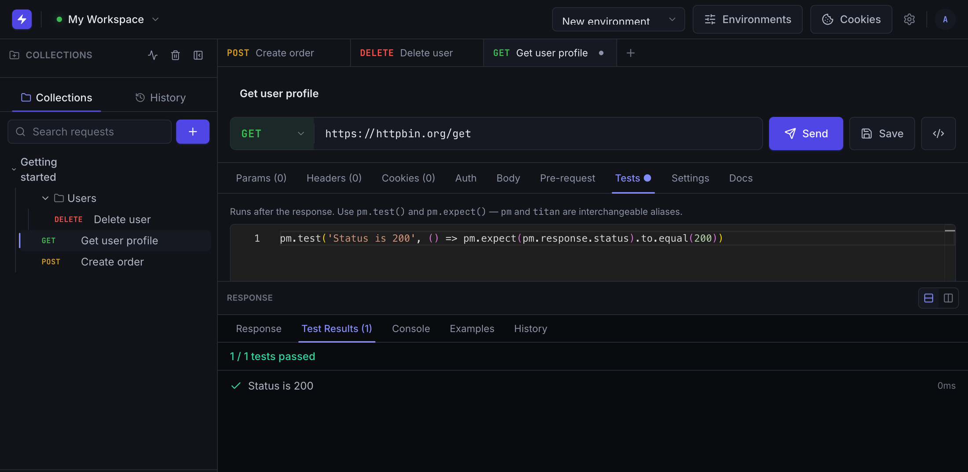The image size is (968, 472).
Task: Click the user avatar A
Action: [x=945, y=19]
